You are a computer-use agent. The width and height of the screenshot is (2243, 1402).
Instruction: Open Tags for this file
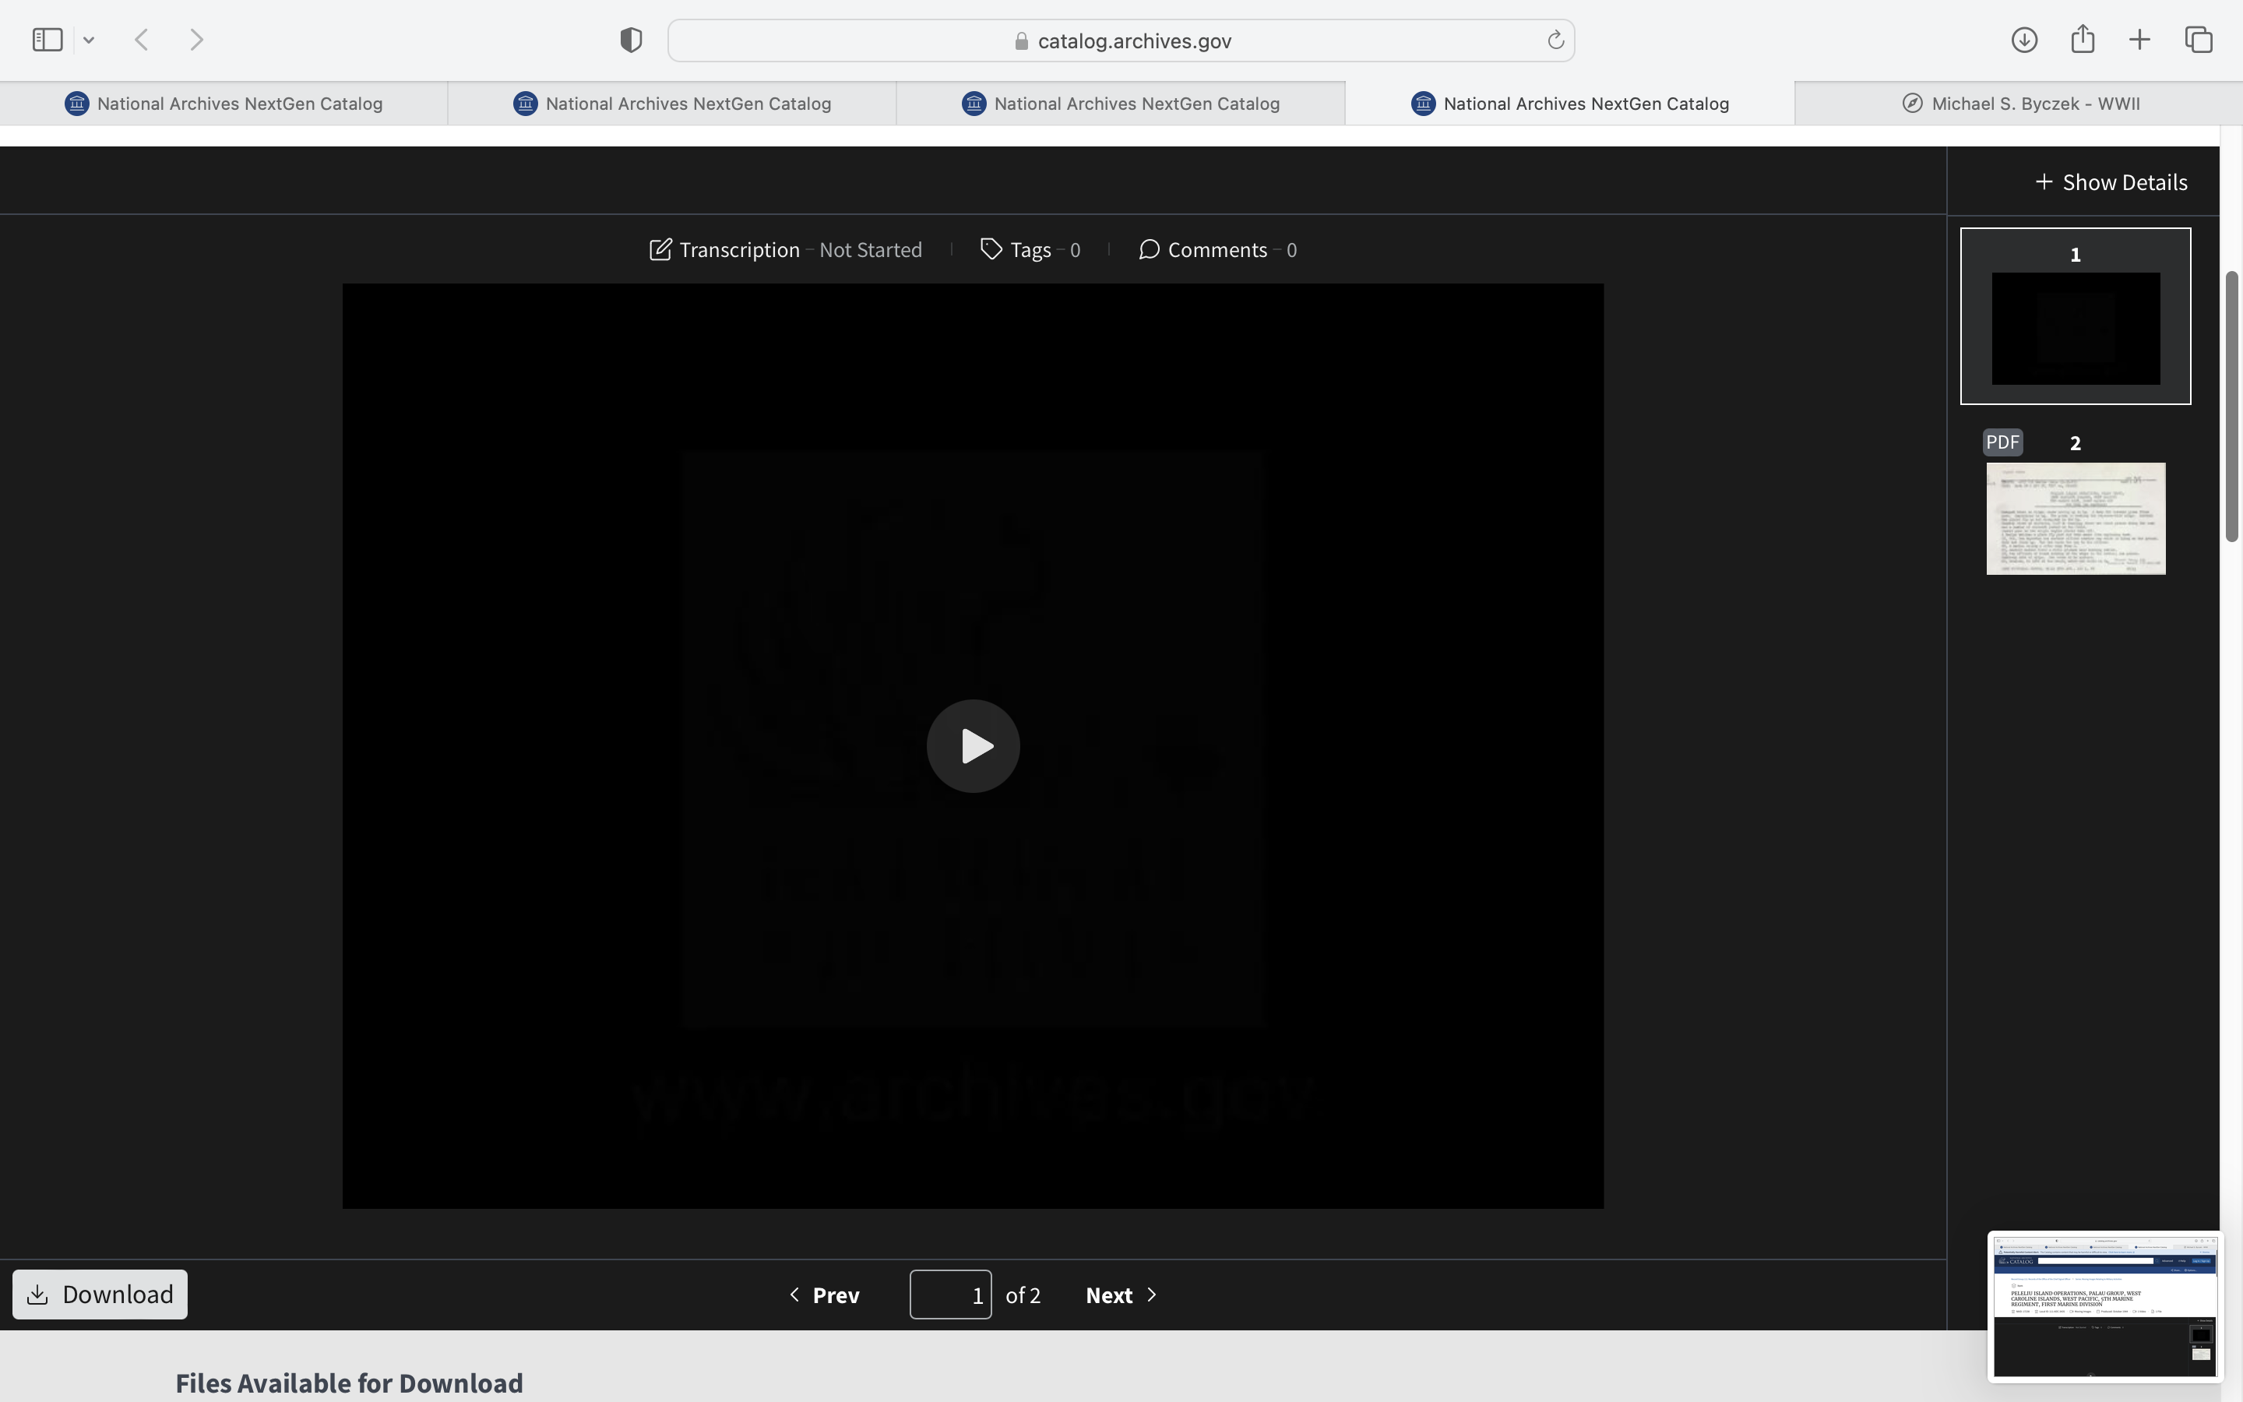[1030, 249]
